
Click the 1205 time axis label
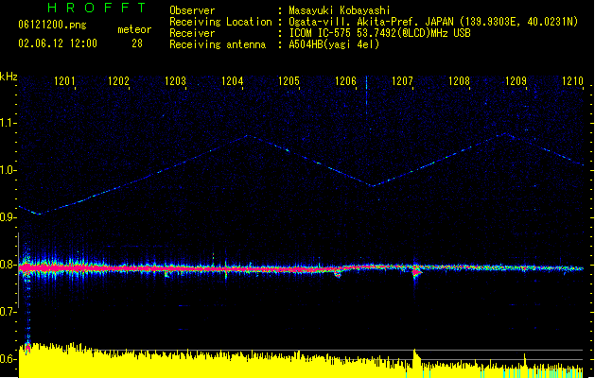click(x=289, y=81)
